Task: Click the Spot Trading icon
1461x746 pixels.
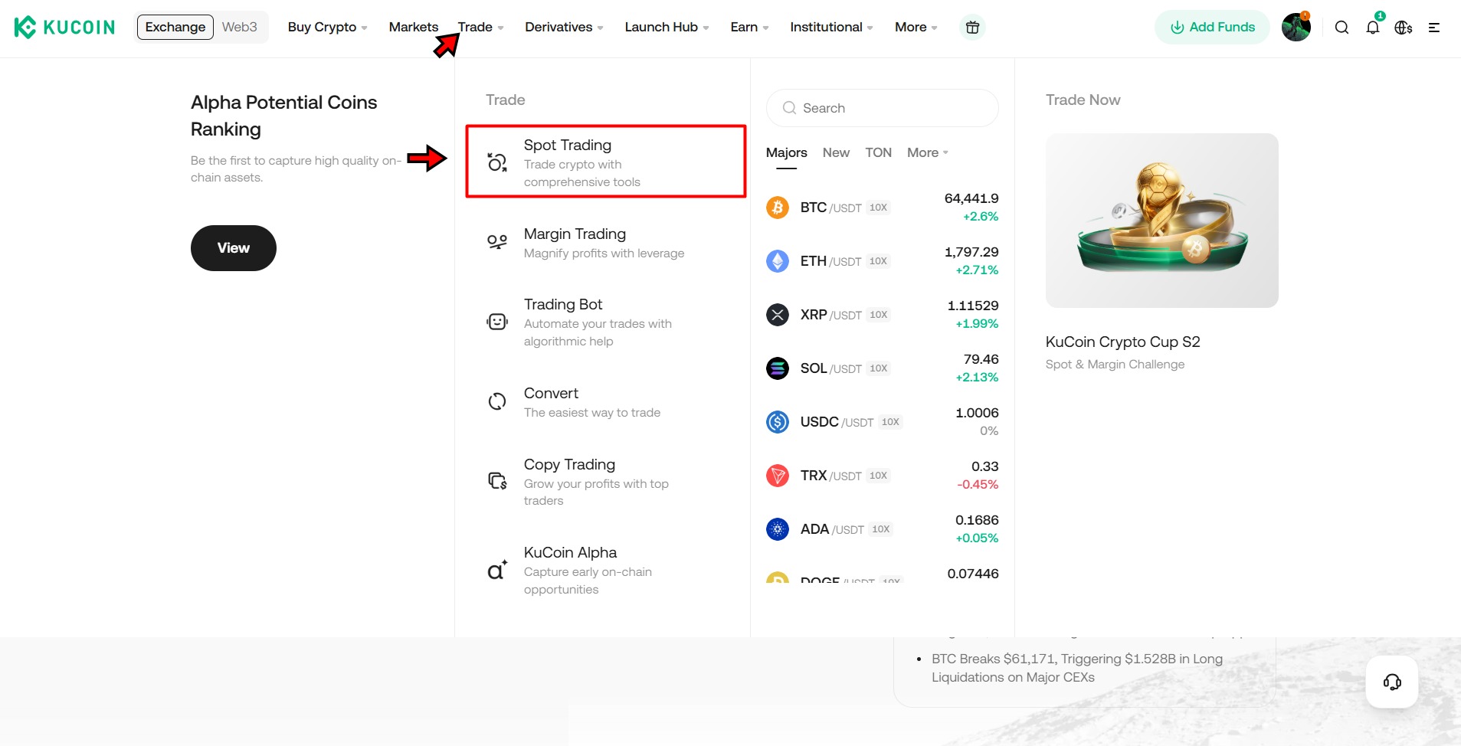Action: coord(497,162)
